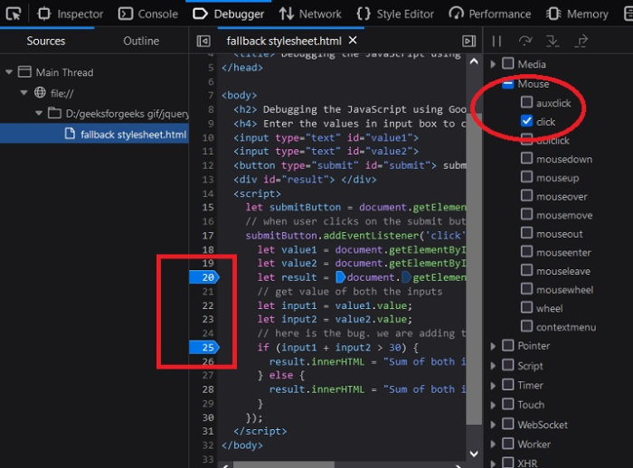The width and height of the screenshot is (633, 468).
Task: Click the Step In icon
Action: coord(553,42)
